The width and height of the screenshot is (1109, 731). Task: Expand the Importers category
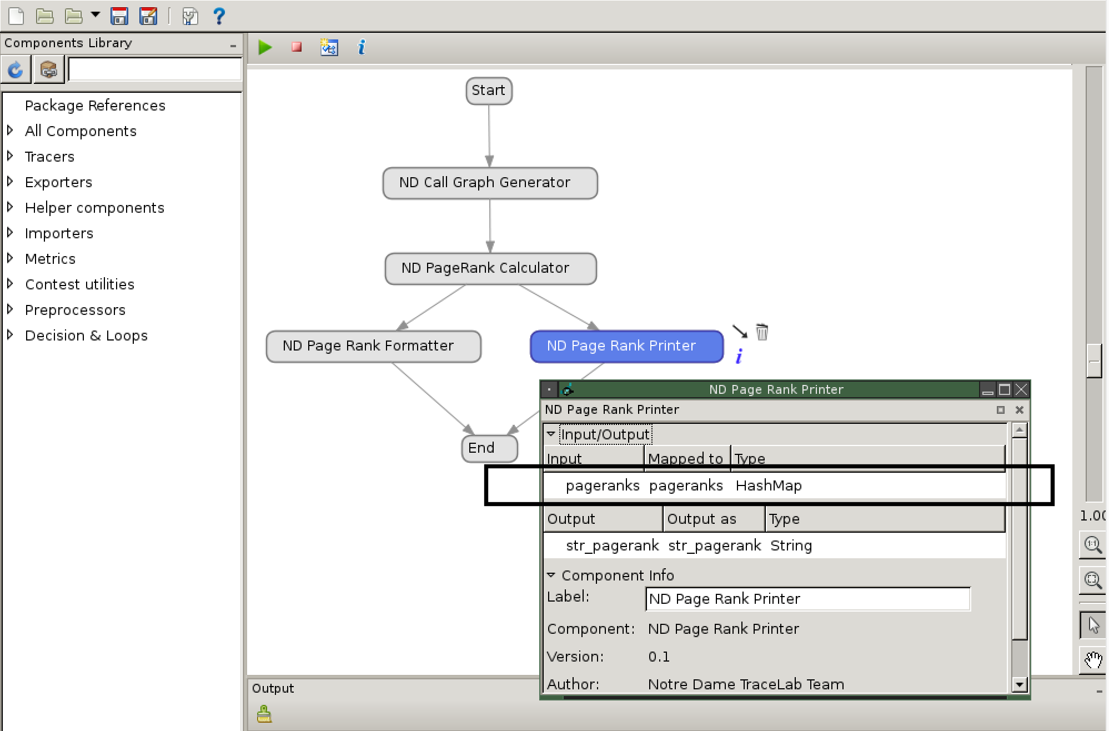11,233
